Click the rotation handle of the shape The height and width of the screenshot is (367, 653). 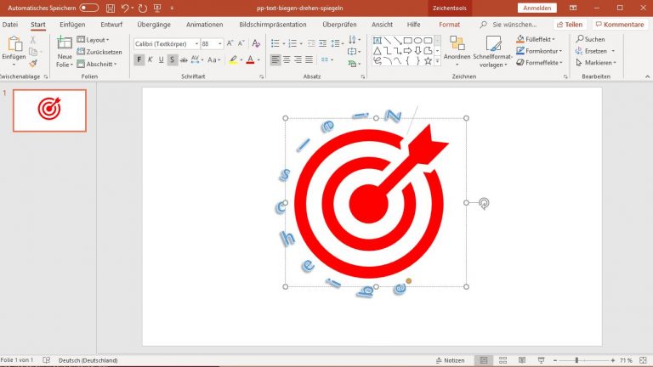click(484, 203)
